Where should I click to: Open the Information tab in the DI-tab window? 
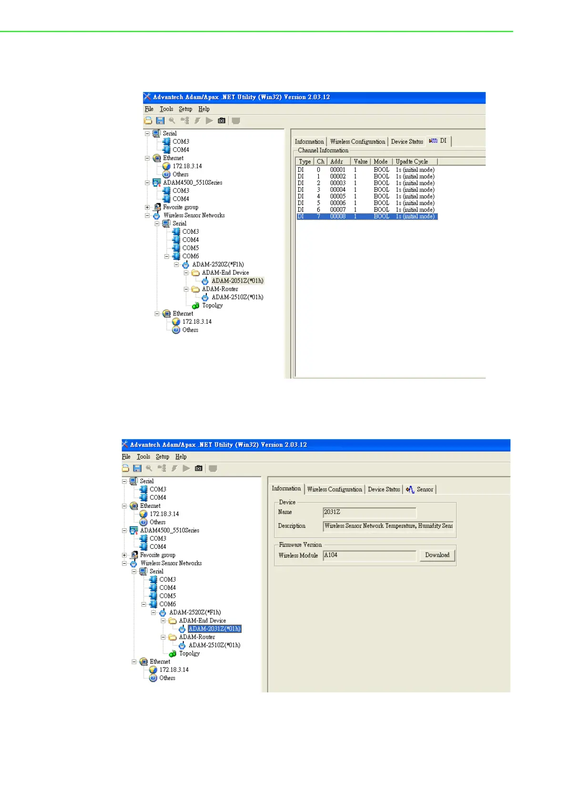coord(309,142)
